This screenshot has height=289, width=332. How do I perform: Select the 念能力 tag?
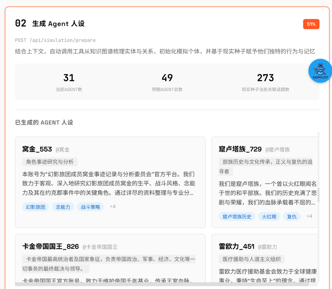point(63,207)
